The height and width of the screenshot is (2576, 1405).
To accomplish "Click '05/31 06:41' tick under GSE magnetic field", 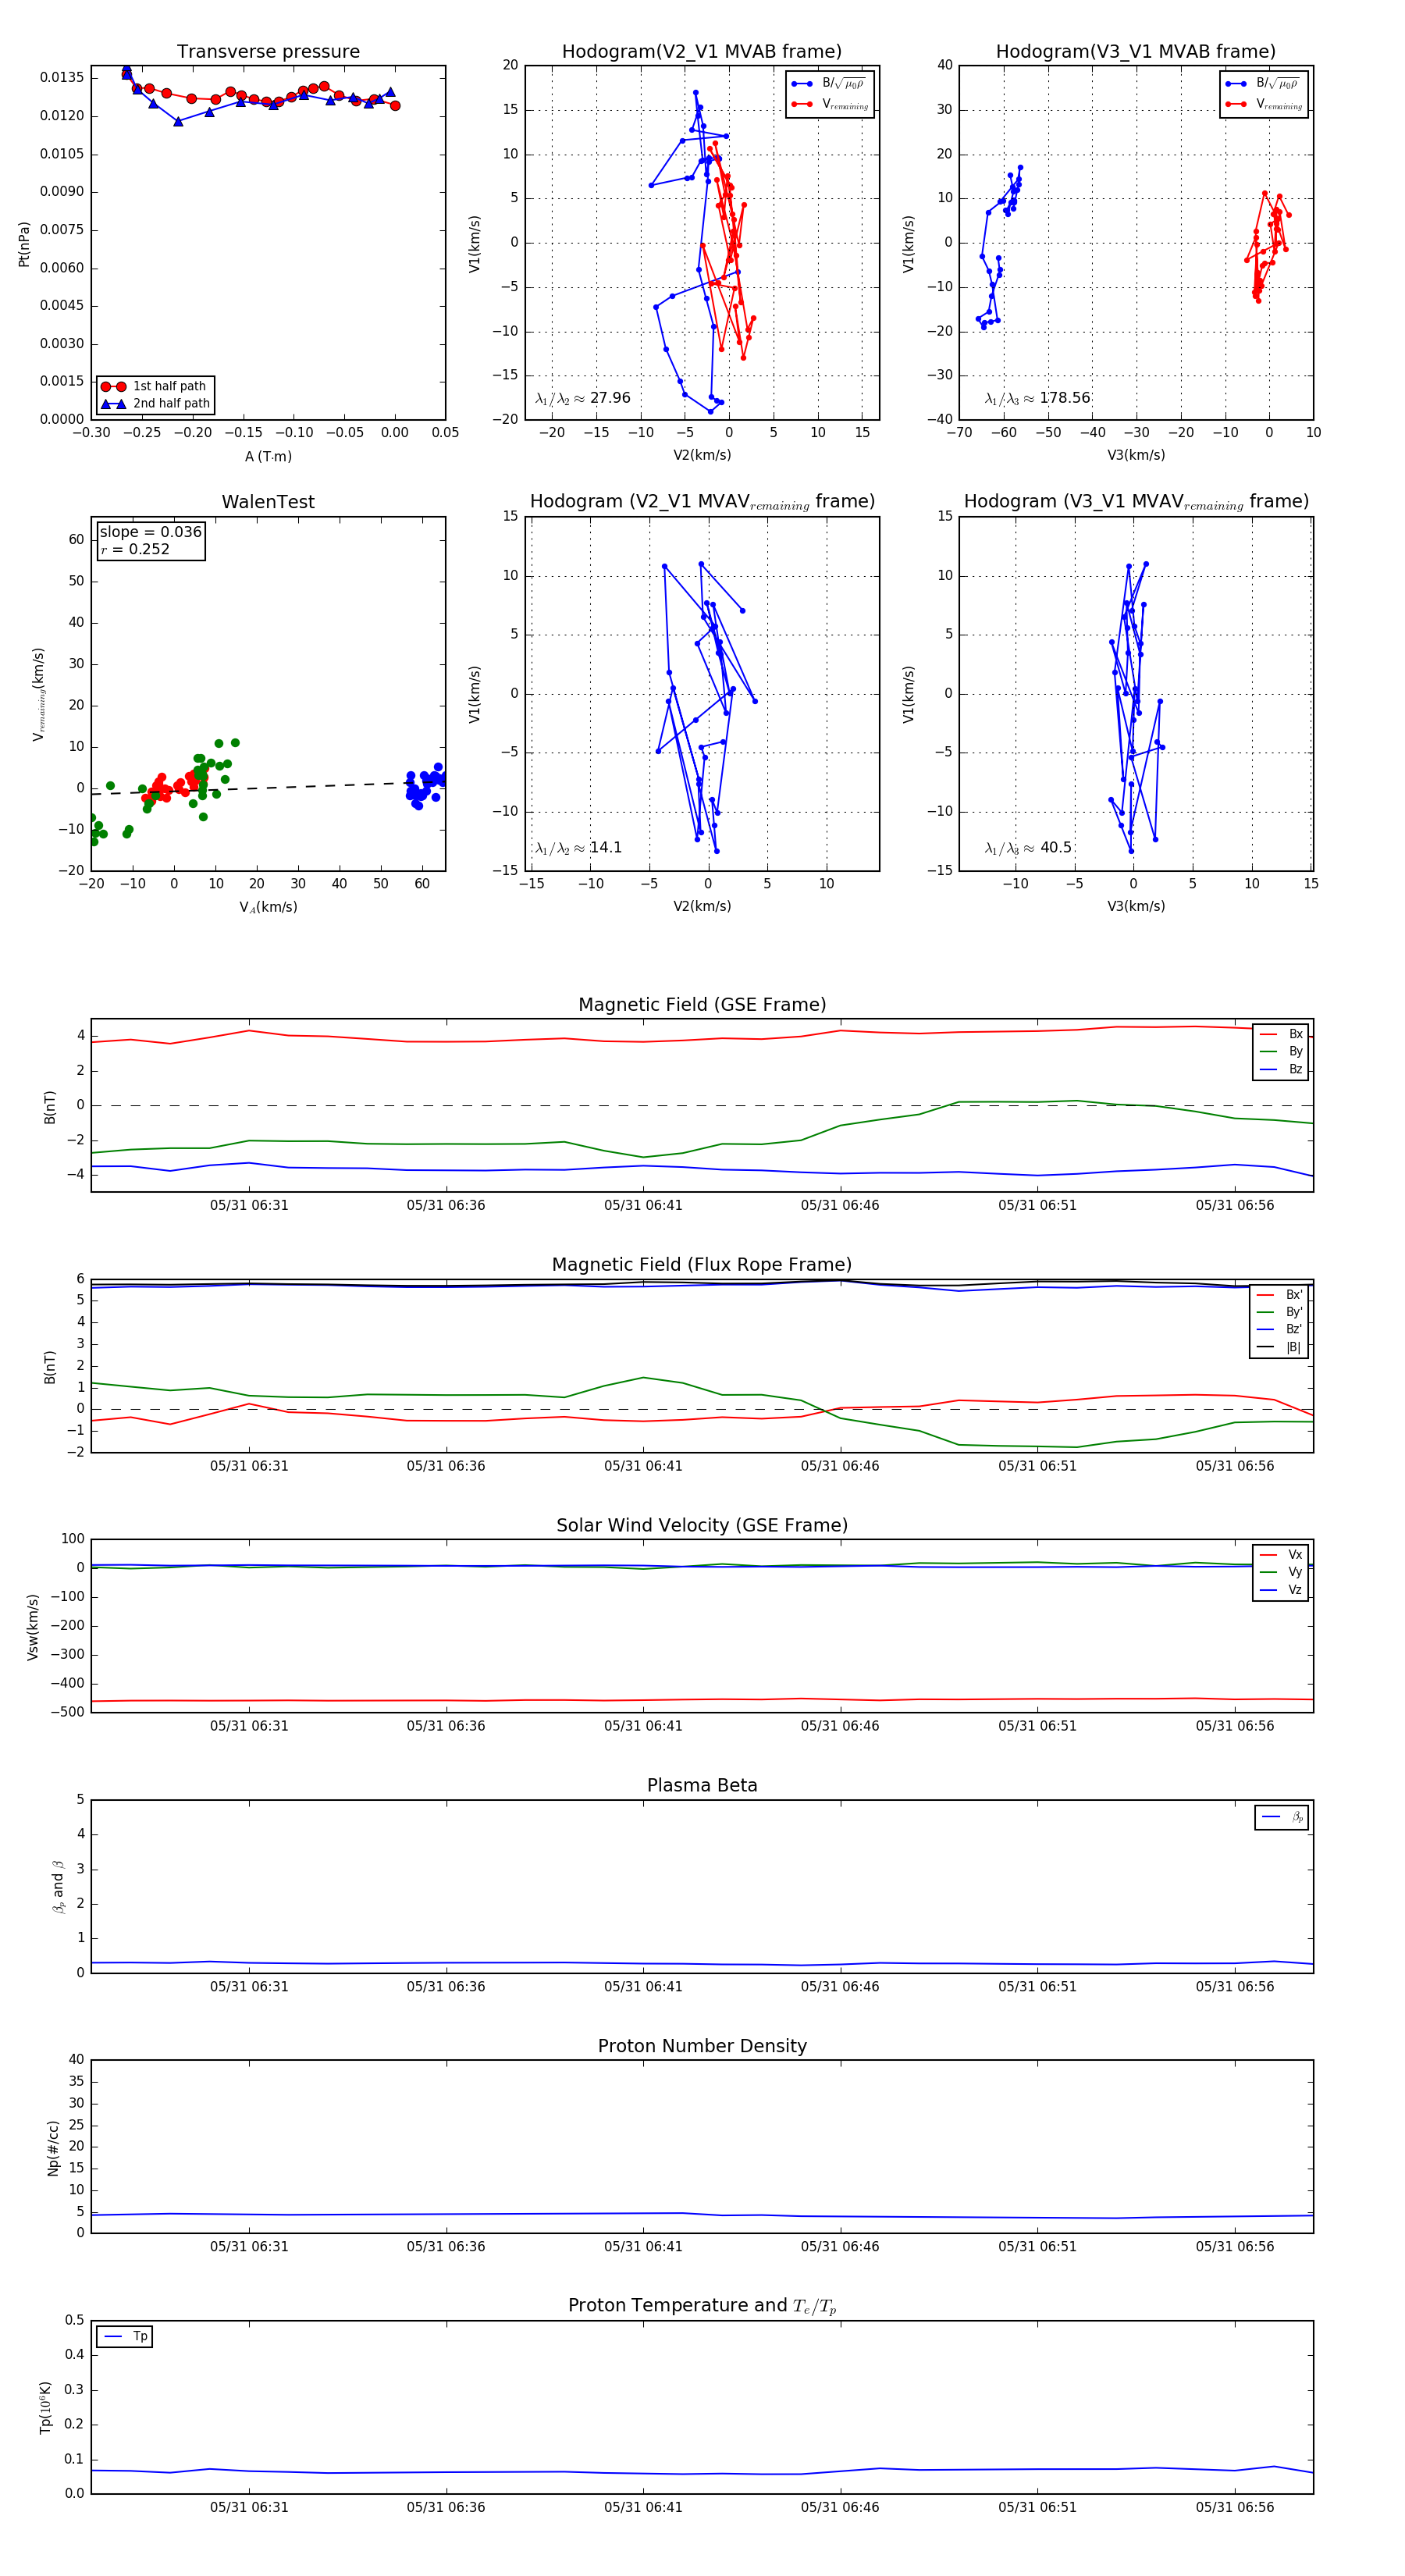I will [643, 1205].
